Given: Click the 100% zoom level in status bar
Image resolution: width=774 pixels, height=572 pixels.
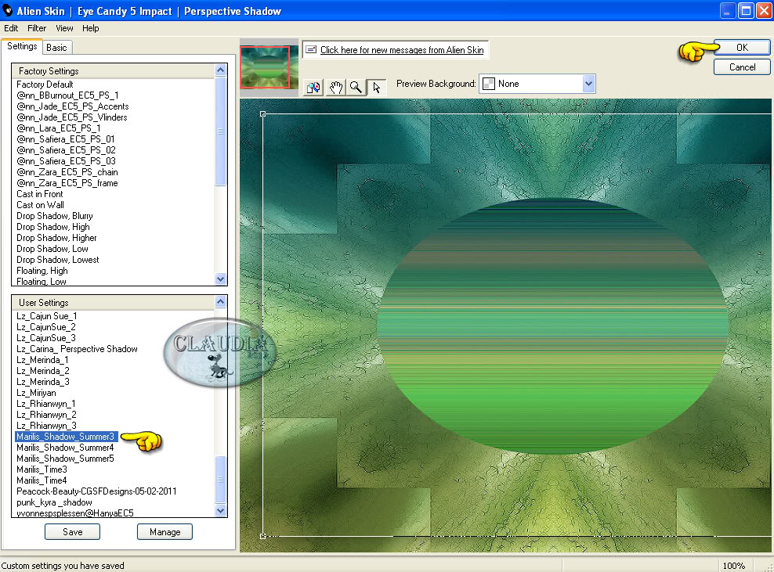Looking at the screenshot, I should 734,566.
